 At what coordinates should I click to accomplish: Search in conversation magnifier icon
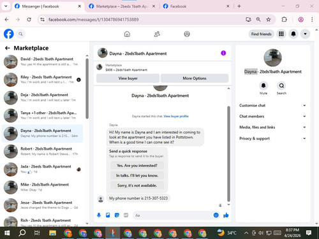(281, 85)
